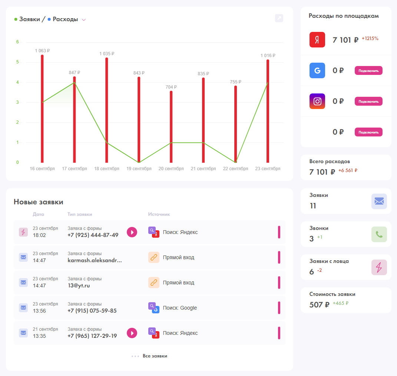Click the envelope icon in Заявки card
This screenshot has height=376, width=397.
[x=379, y=201]
